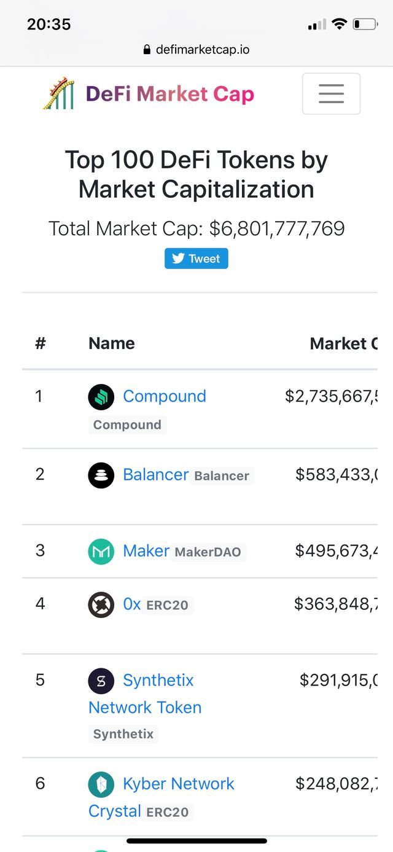The width and height of the screenshot is (393, 852).
Task: Click the roller coaster logo icon
Action: 58,94
